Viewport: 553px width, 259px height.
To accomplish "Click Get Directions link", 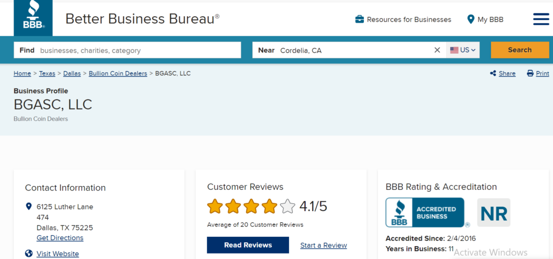I will 60,238.
